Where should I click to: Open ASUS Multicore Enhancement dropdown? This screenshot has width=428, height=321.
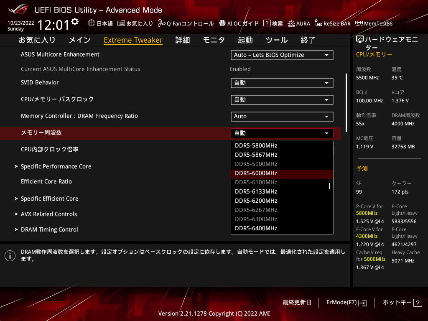(282, 55)
